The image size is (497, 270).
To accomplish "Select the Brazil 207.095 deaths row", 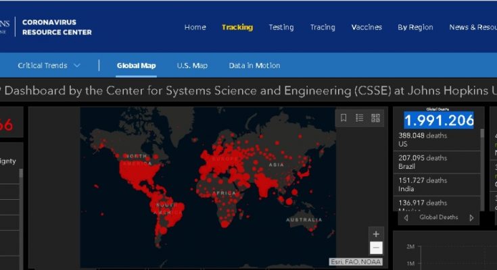I will 437,162.
